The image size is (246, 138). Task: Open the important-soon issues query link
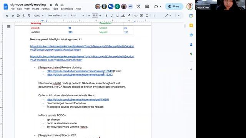(82, 58)
